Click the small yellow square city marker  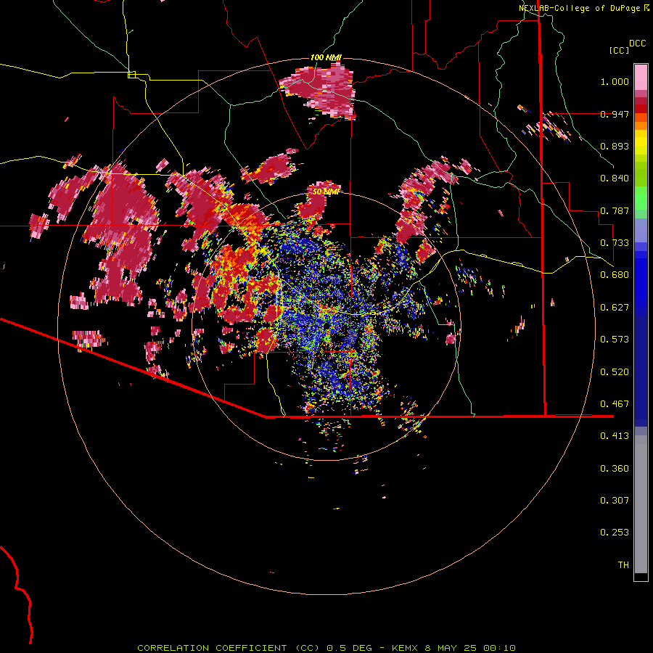tap(131, 75)
